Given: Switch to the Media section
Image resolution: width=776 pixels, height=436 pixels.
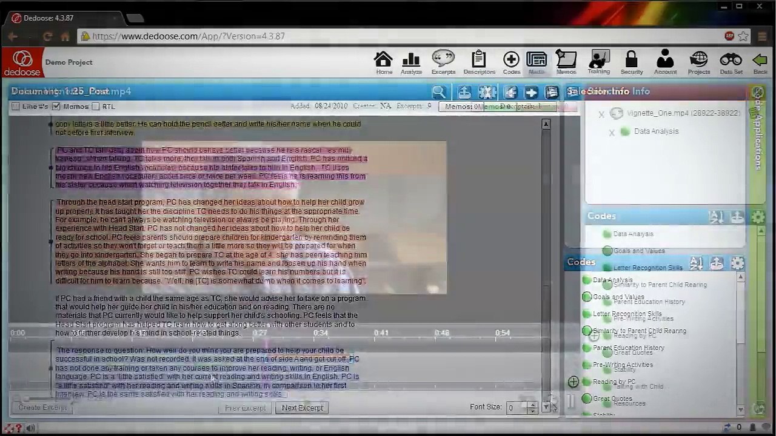Looking at the screenshot, I should (x=537, y=63).
